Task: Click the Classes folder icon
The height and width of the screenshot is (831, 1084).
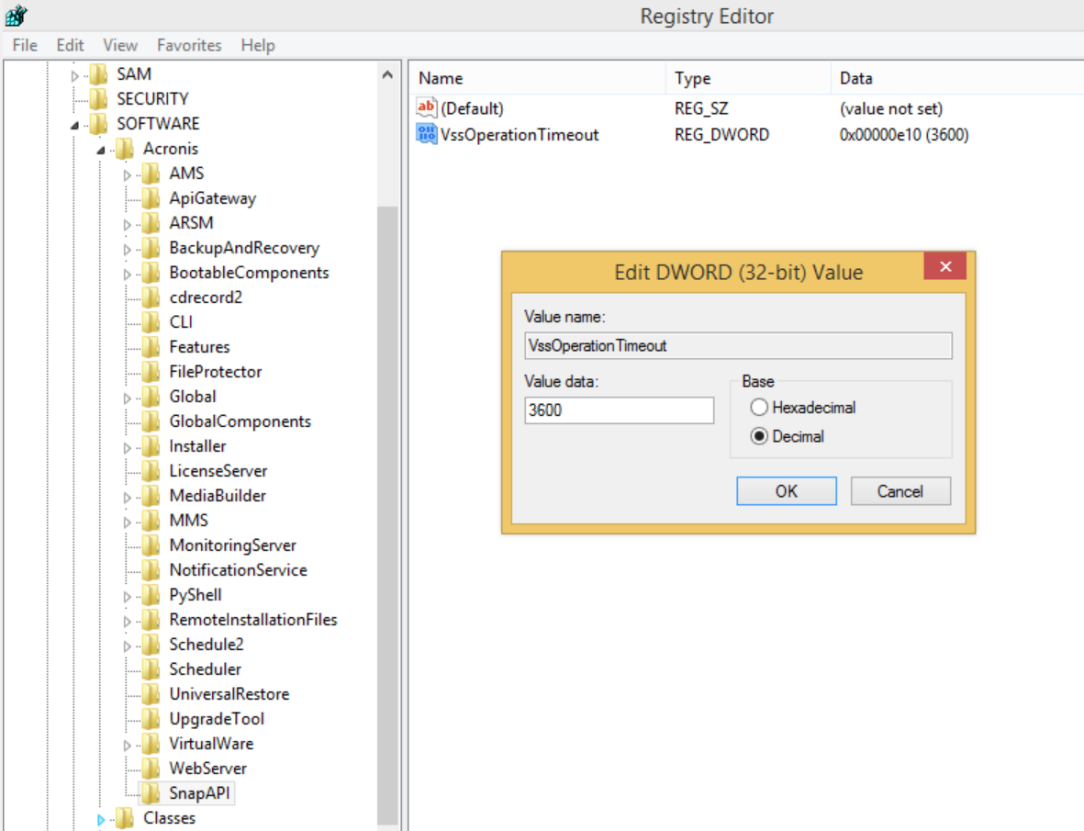Action: pos(125,818)
